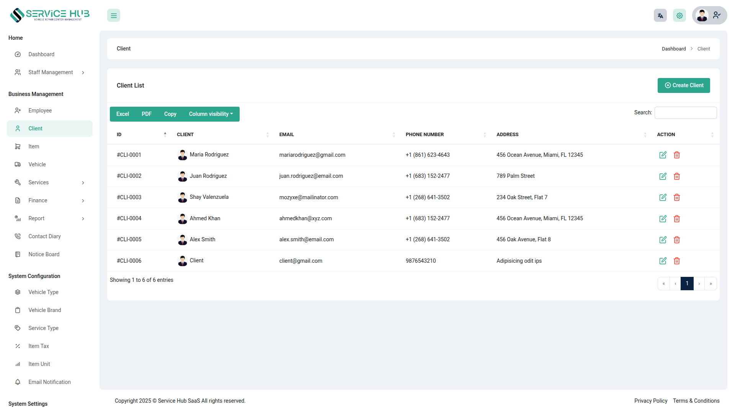The height and width of the screenshot is (413, 735).
Task: Open user profile menu in header
Action: 709,16
